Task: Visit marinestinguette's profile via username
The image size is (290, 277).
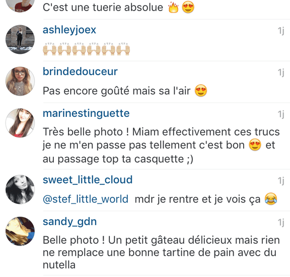Action: (86, 113)
